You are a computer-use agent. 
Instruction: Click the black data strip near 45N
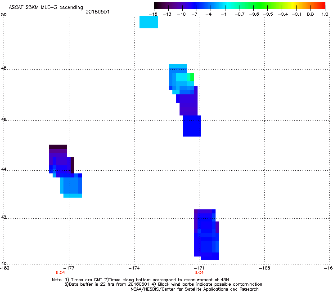[x=58, y=147]
